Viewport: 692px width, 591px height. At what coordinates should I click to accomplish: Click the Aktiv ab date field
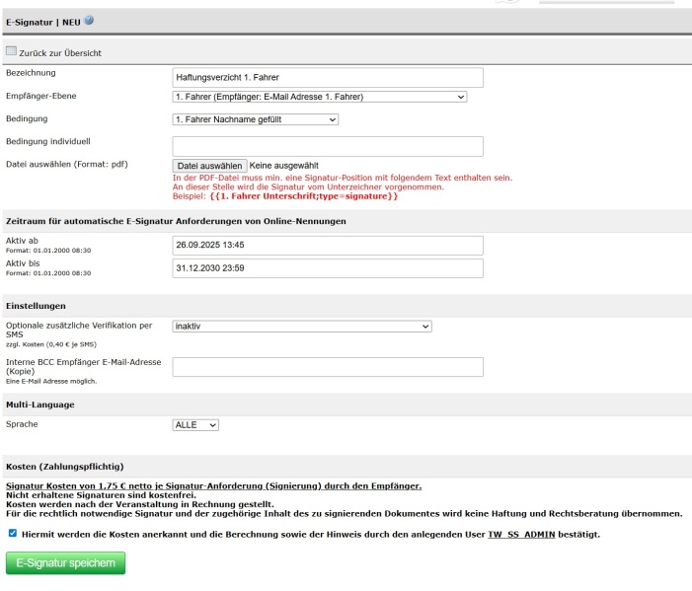pyautogui.click(x=328, y=246)
